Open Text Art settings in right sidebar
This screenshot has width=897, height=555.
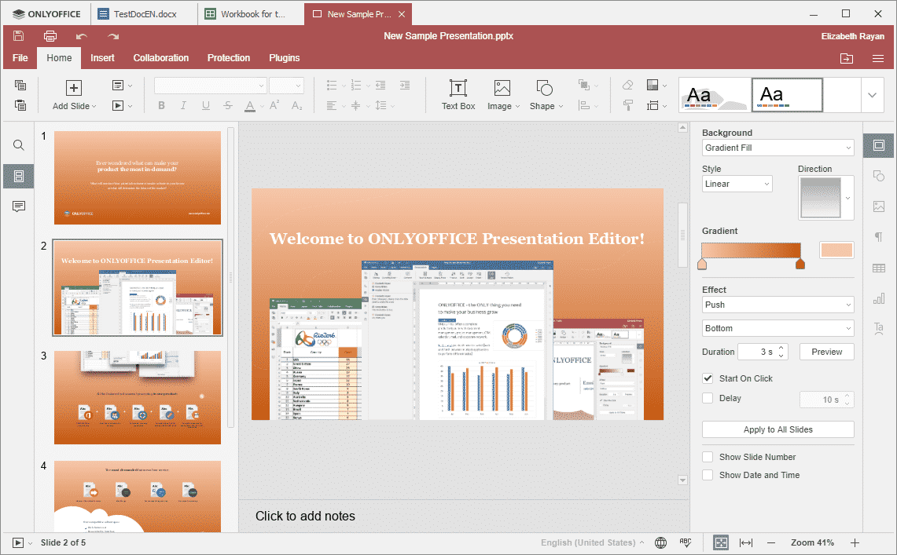[879, 328]
